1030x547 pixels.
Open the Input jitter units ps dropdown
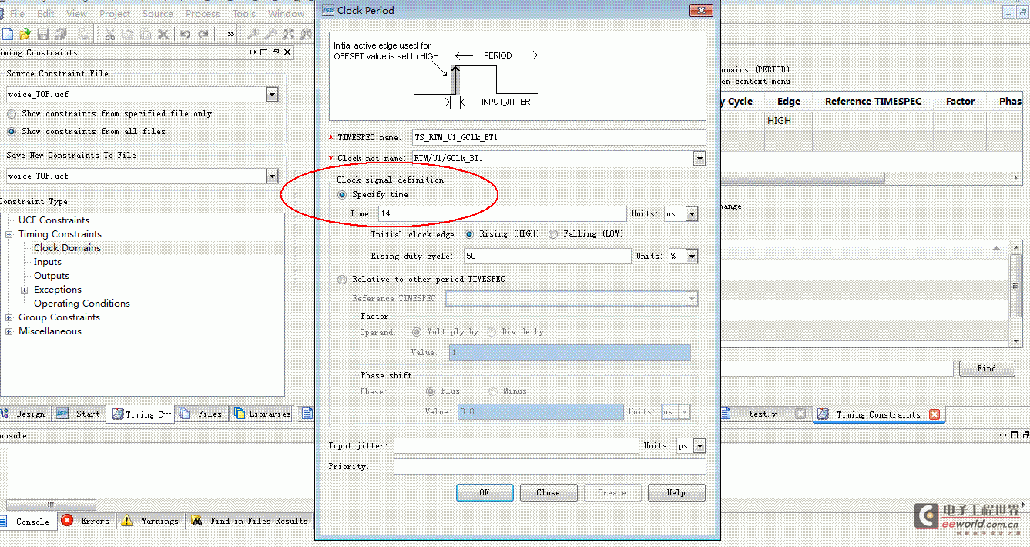point(700,446)
